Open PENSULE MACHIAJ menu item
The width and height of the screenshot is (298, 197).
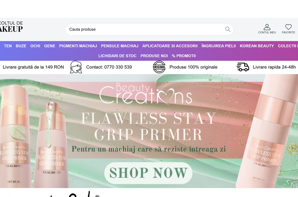(120, 46)
